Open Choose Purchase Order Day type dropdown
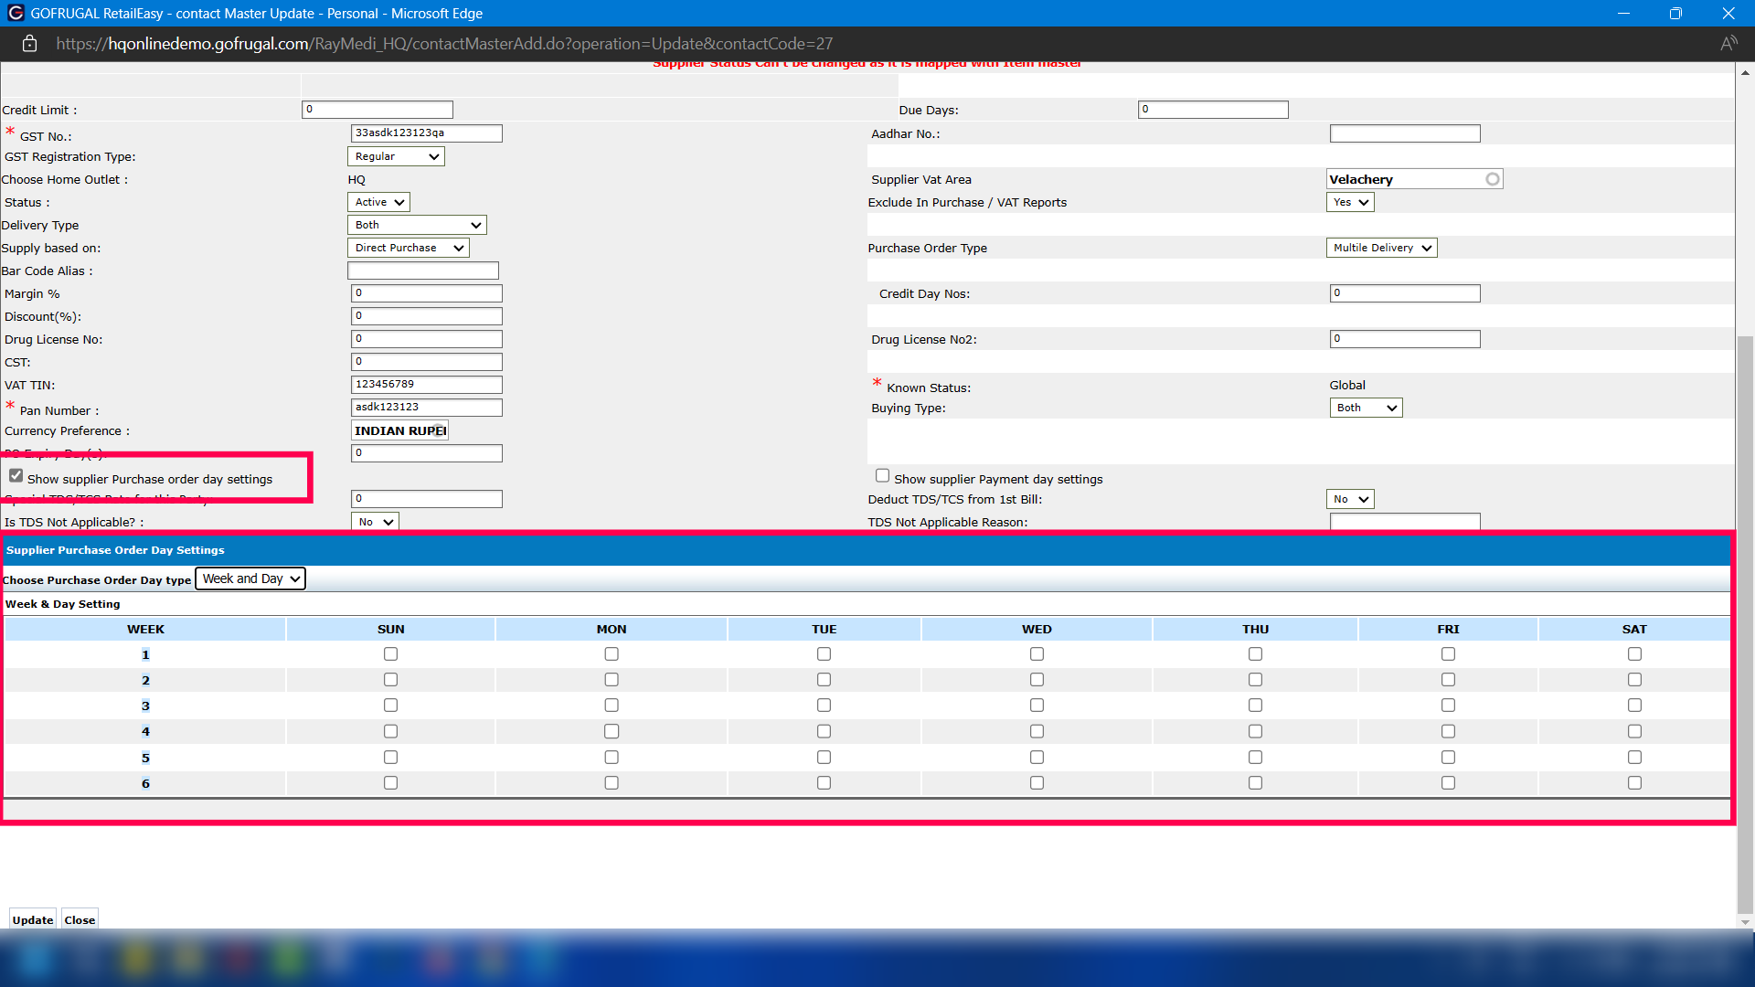The height and width of the screenshot is (987, 1755). [250, 578]
